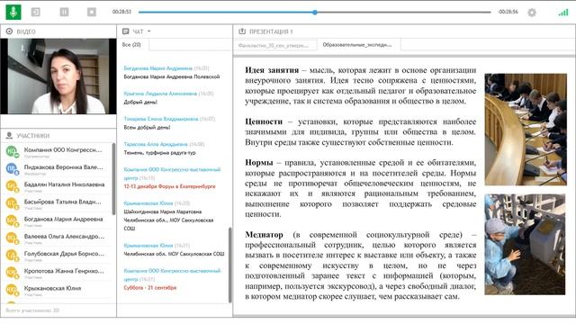The width and height of the screenshot is (576, 324).
Task: Click chat sender name Крыгина Людмила Алексеевна
Action: 160,94
